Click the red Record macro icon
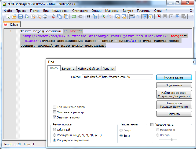The height and width of the screenshot is (149, 196). point(159,17)
